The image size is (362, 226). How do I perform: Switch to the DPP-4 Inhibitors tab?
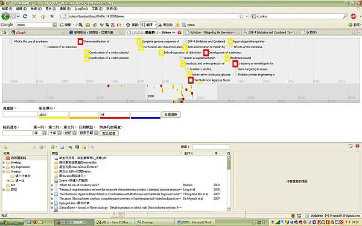point(270,33)
